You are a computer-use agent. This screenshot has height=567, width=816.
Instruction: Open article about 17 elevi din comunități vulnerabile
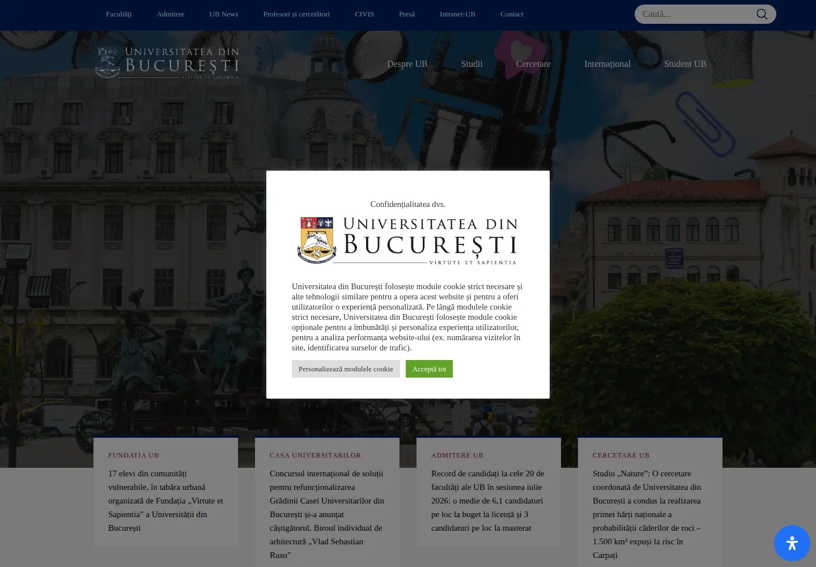[x=165, y=501]
